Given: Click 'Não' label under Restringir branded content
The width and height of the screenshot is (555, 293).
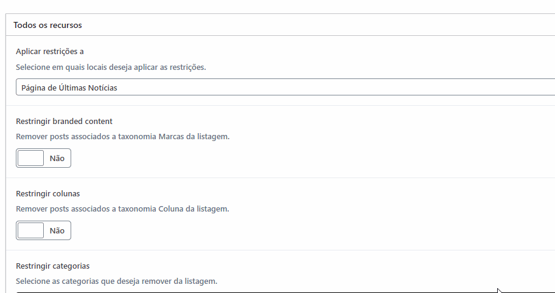Looking at the screenshot, I should [57, 158].
